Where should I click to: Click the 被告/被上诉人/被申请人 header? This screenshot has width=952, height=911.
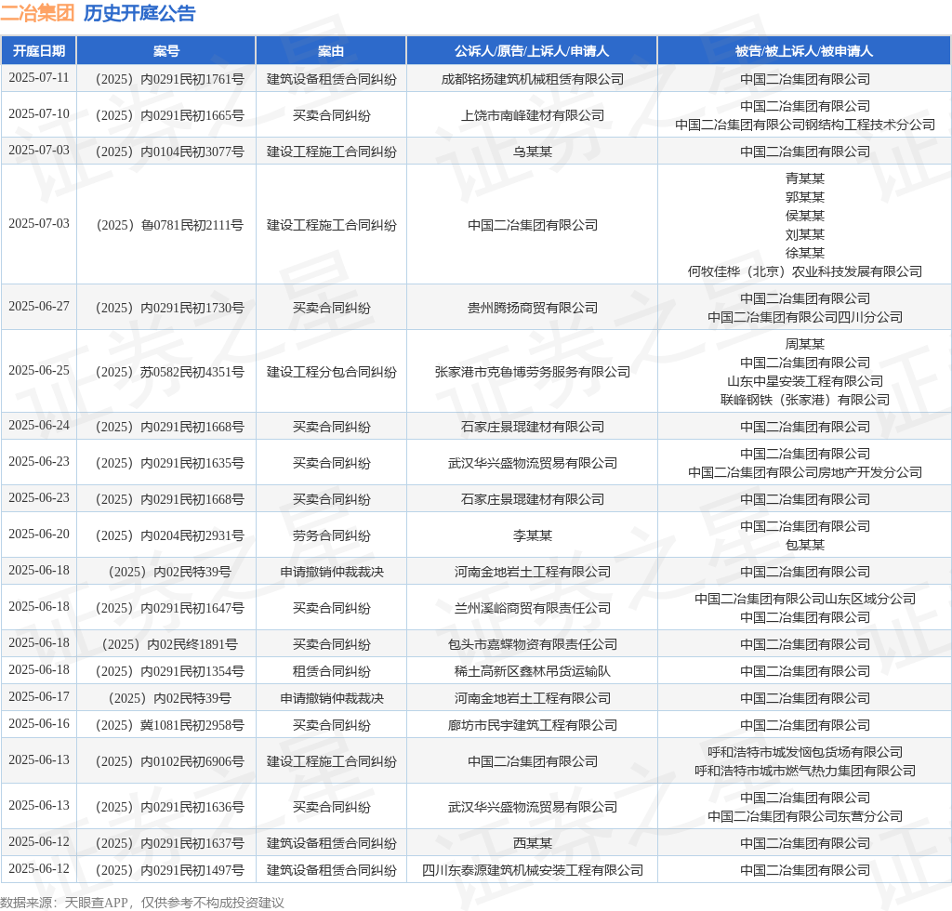804,51
